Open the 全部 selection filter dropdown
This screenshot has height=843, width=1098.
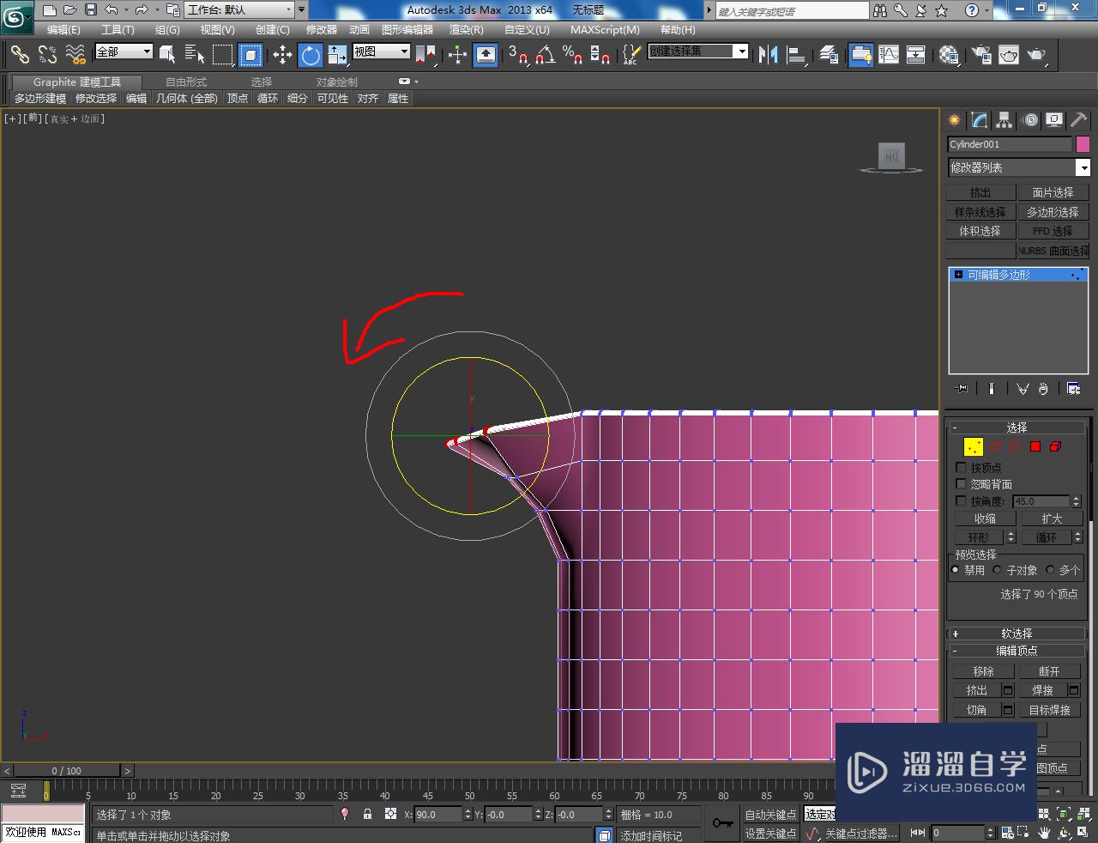tap(124, 52)
